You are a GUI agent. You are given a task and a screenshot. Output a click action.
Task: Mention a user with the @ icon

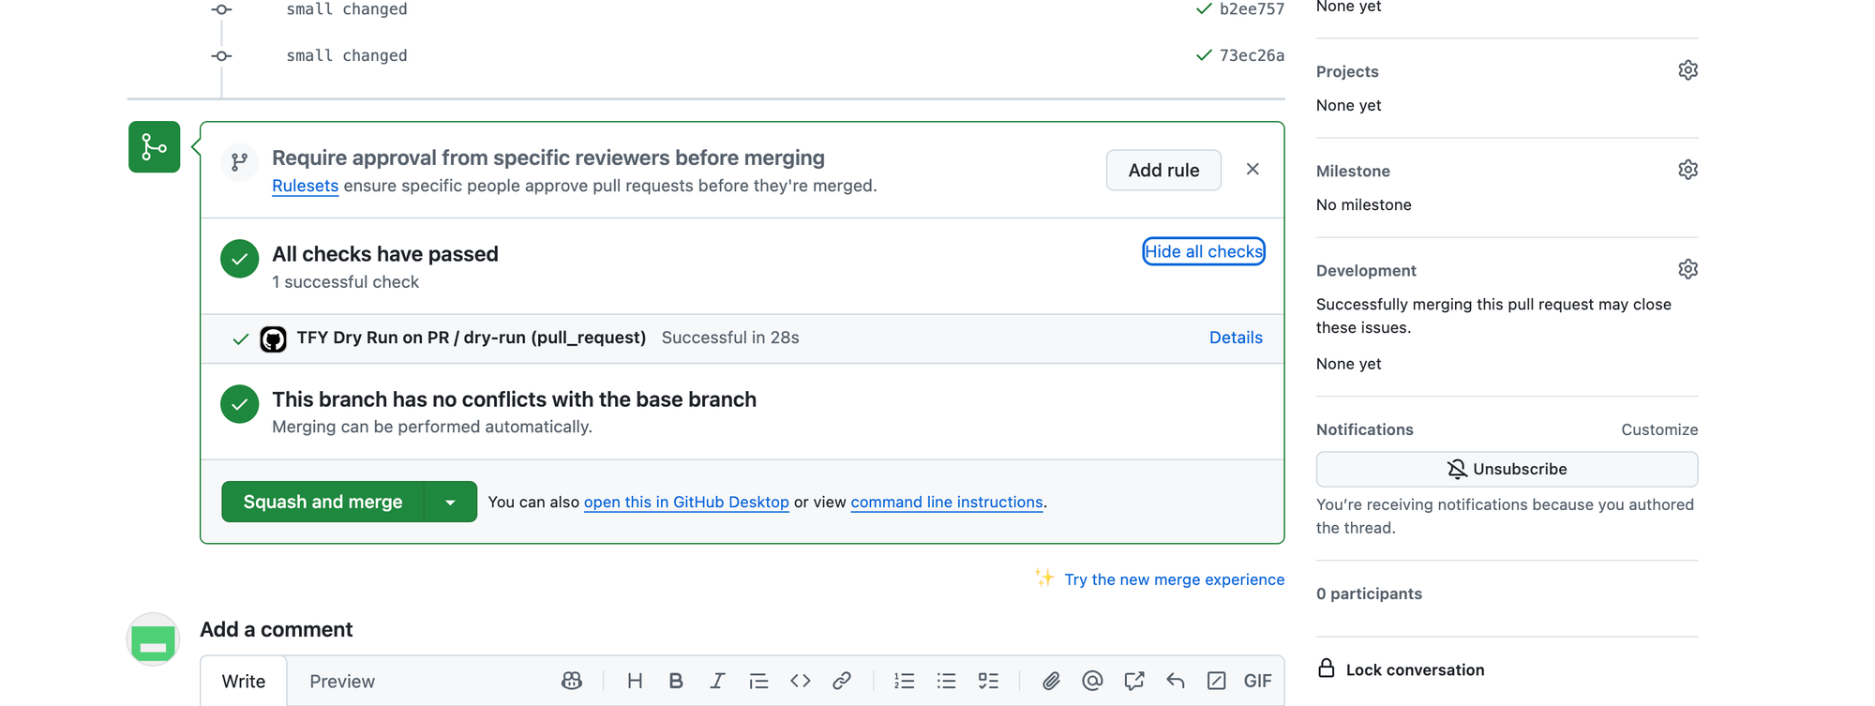(1092, 681)
